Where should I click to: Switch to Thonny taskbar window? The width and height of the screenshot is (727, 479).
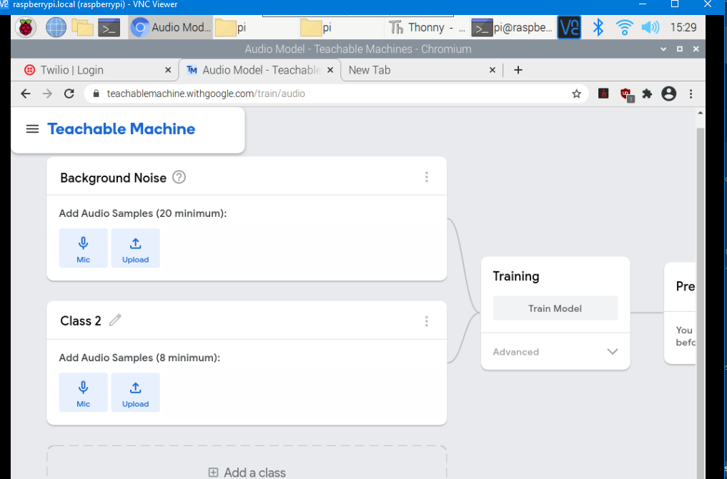pos(427,28)
